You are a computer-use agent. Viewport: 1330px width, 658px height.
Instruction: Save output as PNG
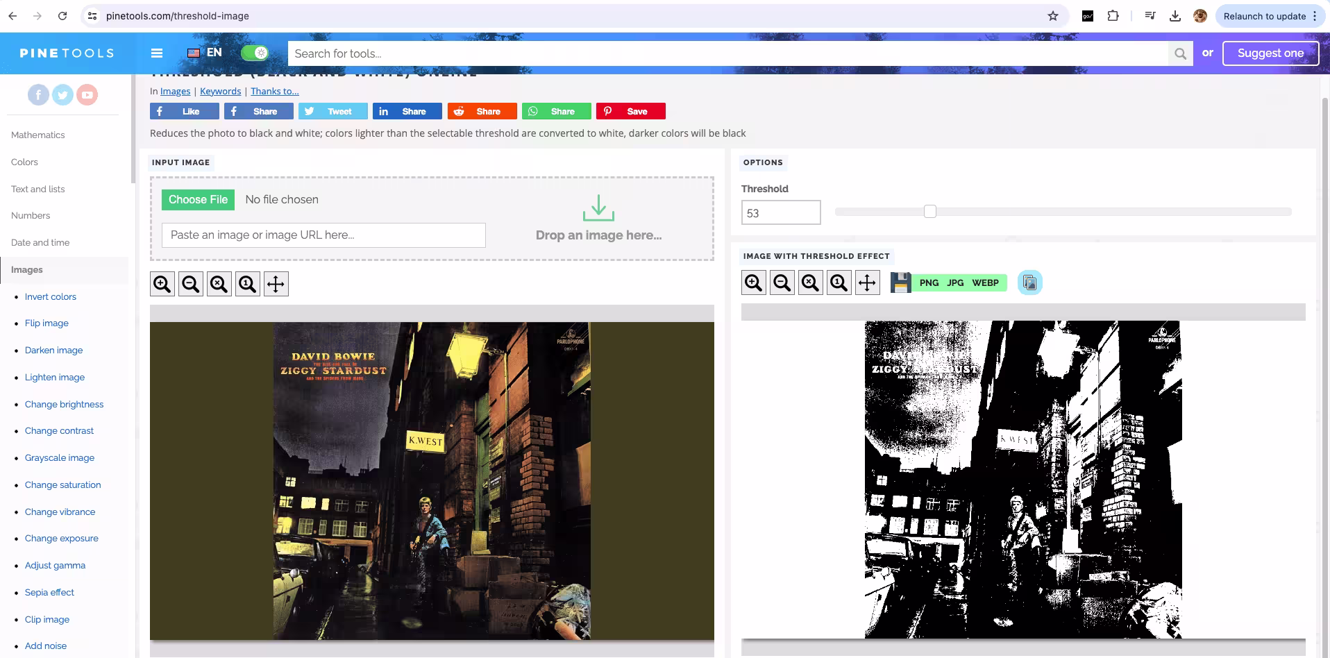pos(929,282)
